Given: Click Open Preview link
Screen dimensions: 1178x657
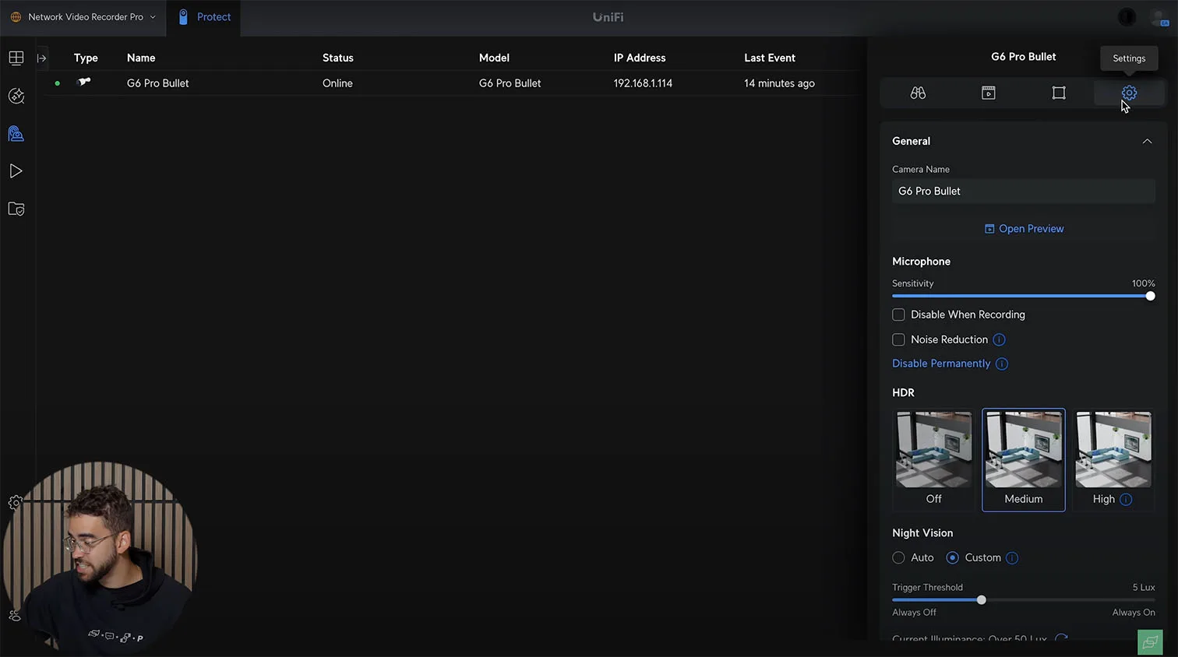Looking at the screenshot, I should point(1024,229).
